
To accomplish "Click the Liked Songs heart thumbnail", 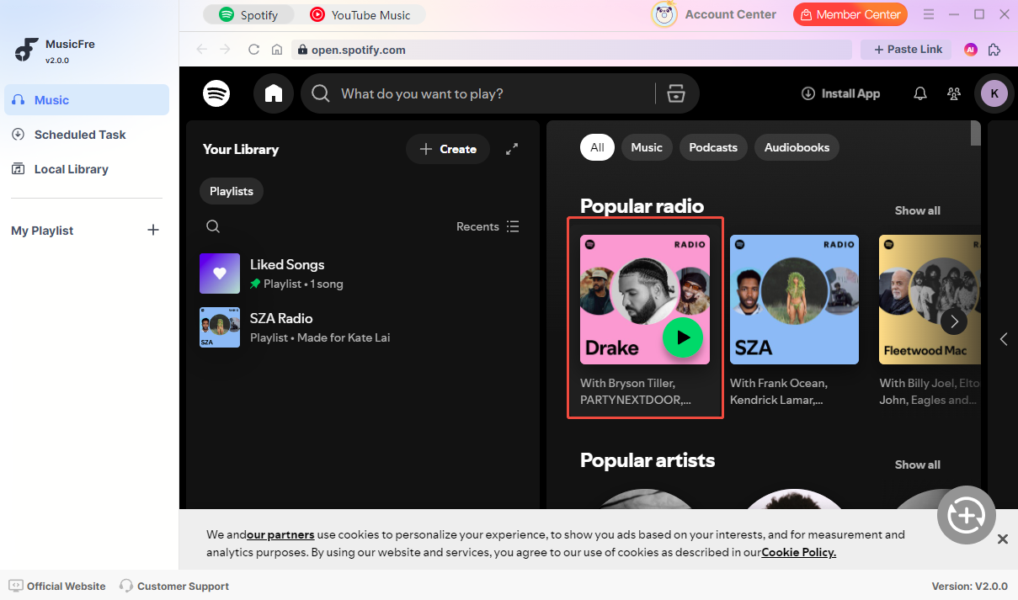I will (220, 273).
